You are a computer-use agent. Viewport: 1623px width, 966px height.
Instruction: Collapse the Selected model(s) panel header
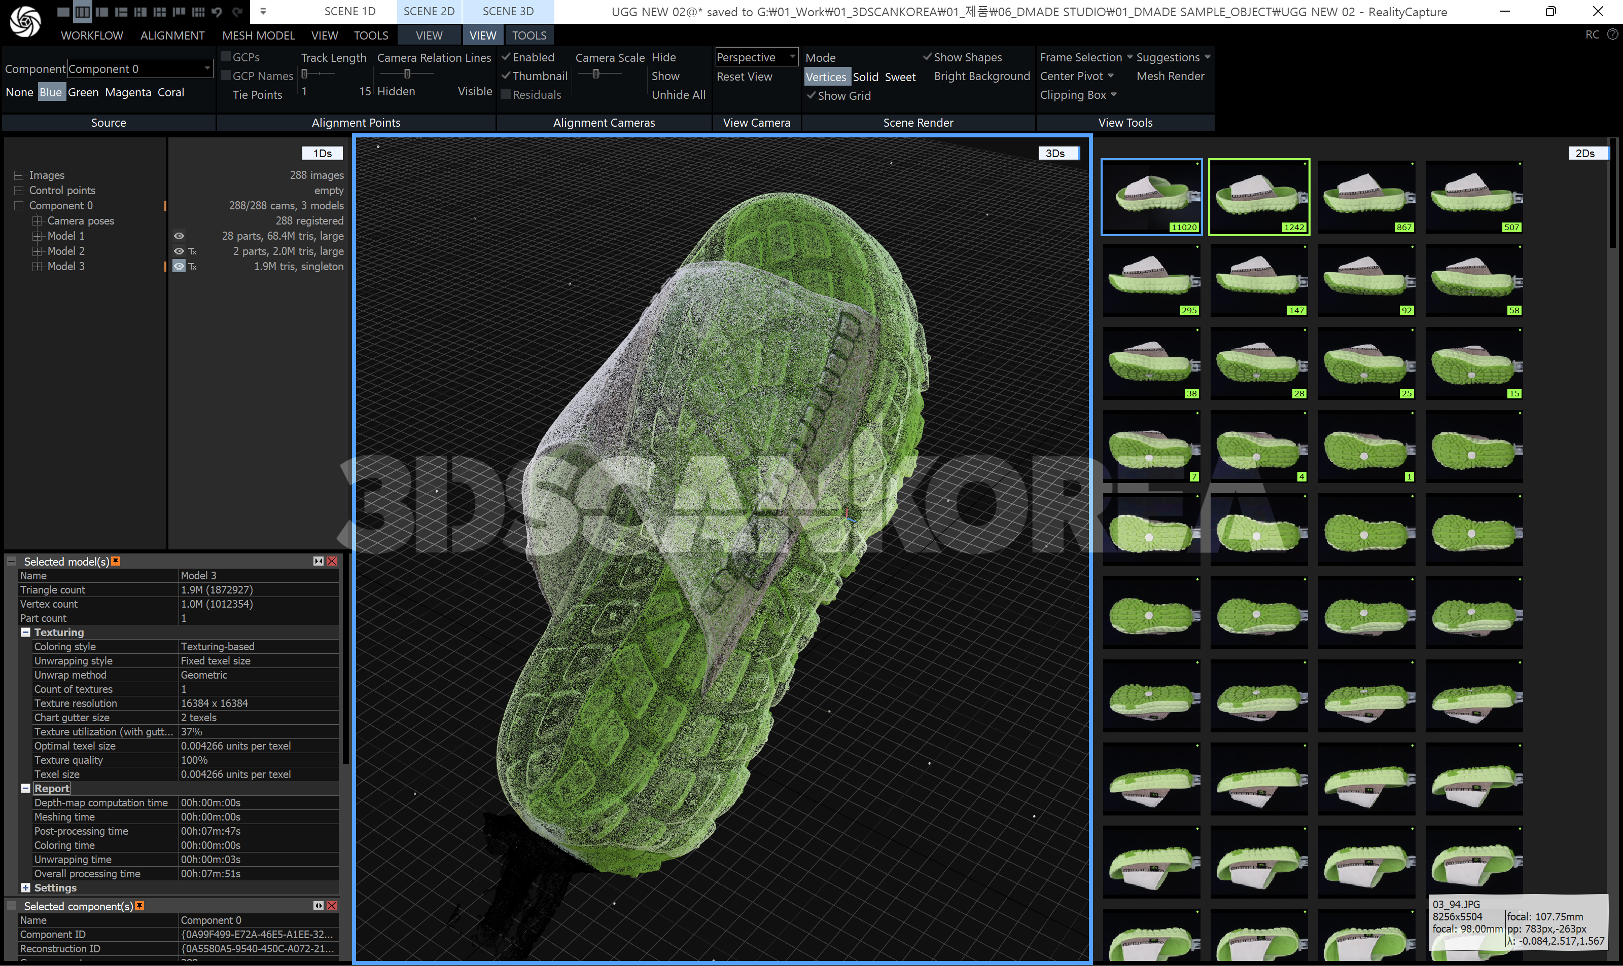pyautogui.click(x=12, y=561)
